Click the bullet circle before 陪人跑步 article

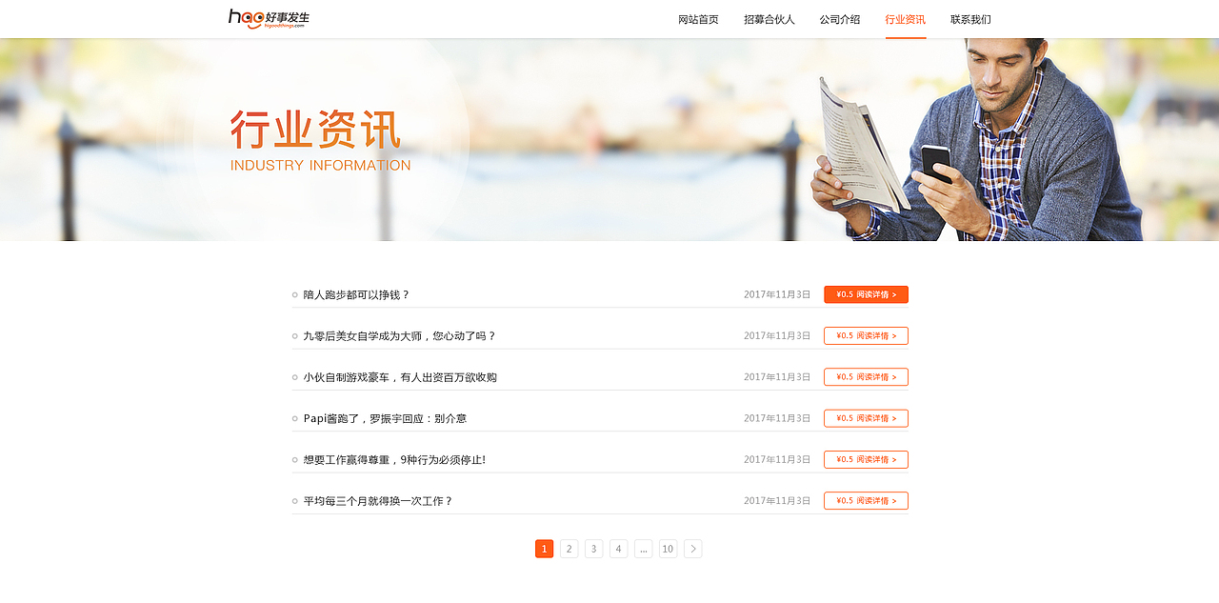[295, 295]
